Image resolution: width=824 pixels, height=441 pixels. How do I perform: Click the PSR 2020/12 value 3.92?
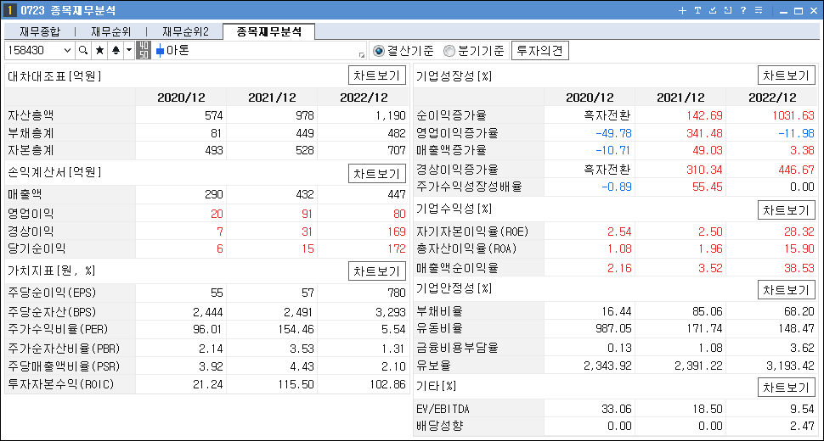pos(211,366)
